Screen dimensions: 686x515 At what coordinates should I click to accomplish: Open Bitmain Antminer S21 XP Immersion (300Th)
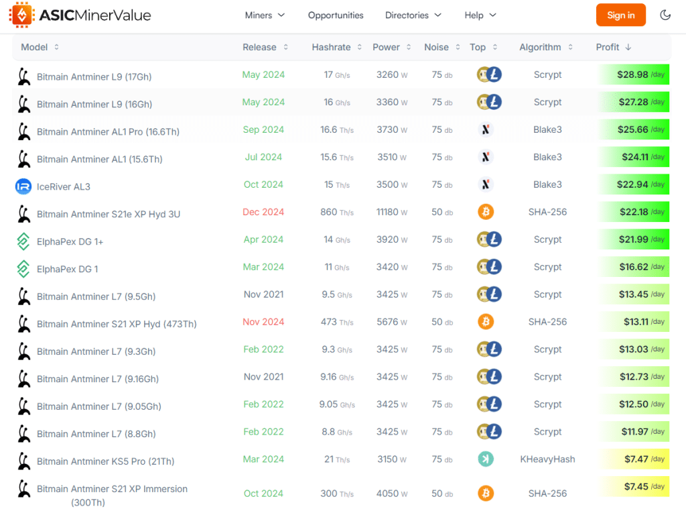tap(112, 496)
